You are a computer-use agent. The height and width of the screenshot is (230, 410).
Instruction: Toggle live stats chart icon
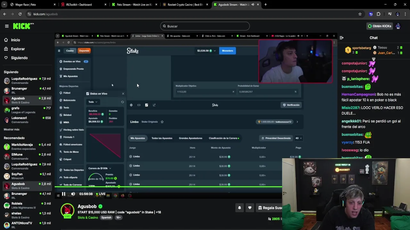pyautogui.click(x=146, y=105)
